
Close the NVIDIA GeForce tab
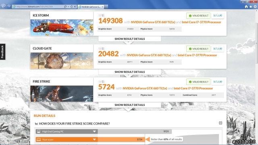point(102,7)
